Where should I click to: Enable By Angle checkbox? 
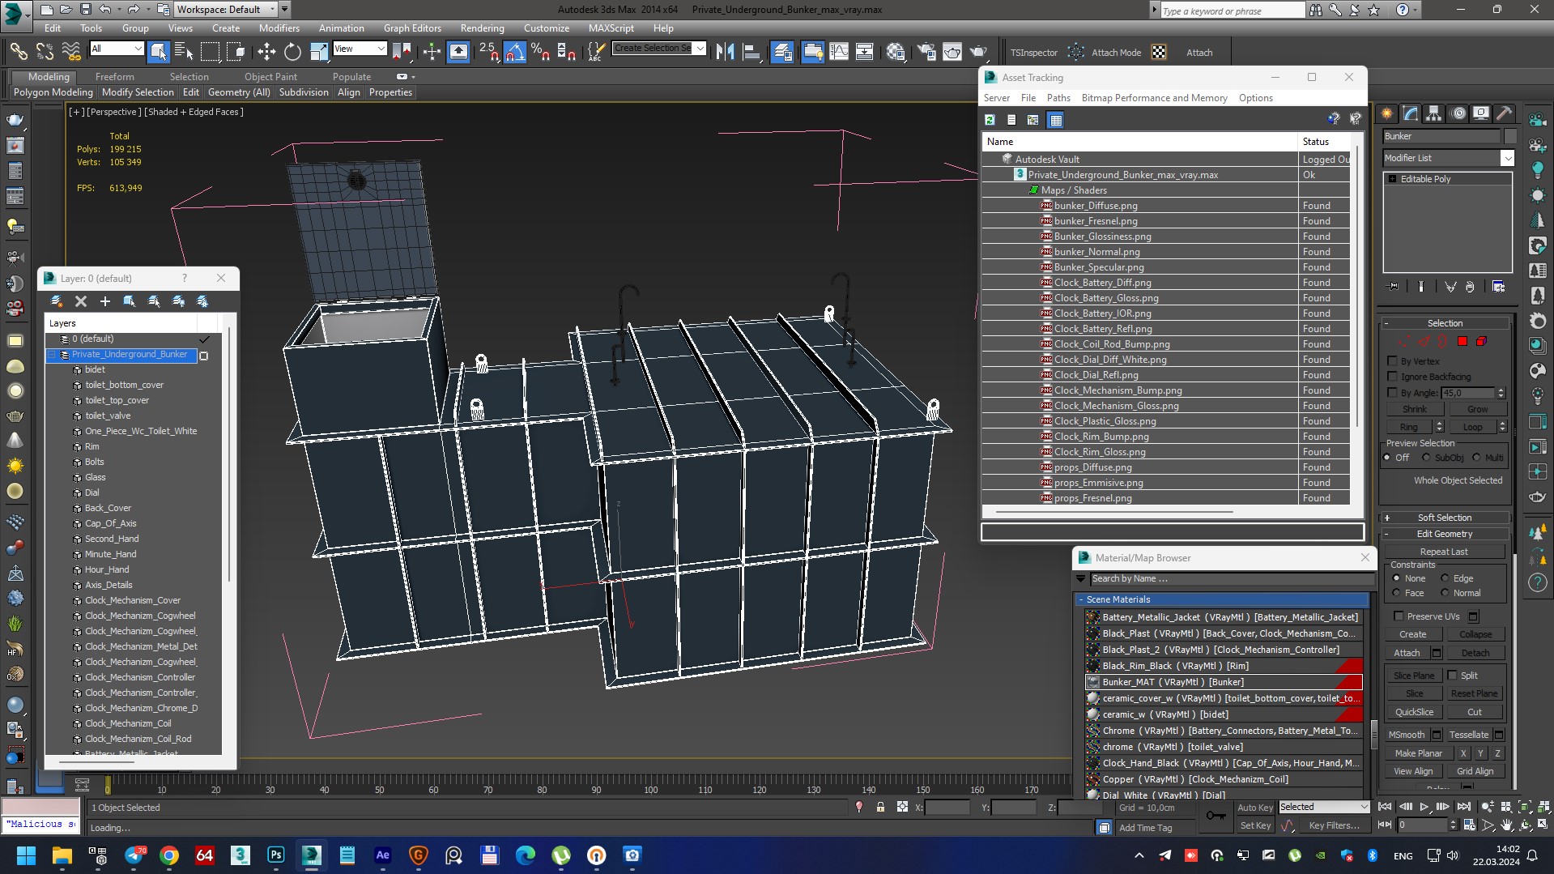[1393, 393]
